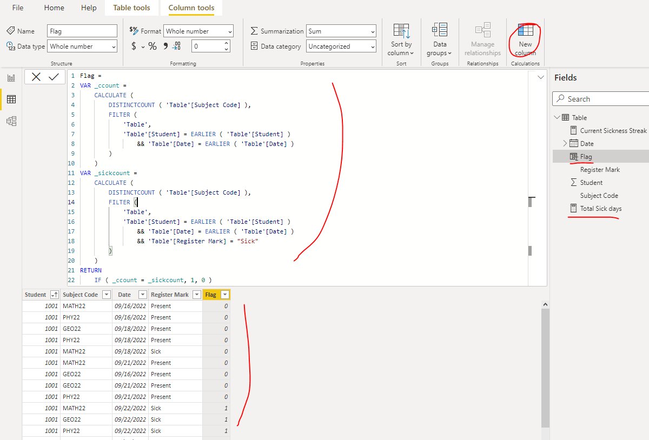The width and height of the screenshot is (649, 440).
Task: Click the Sort by column icon
Action: (x=401, y=31)
